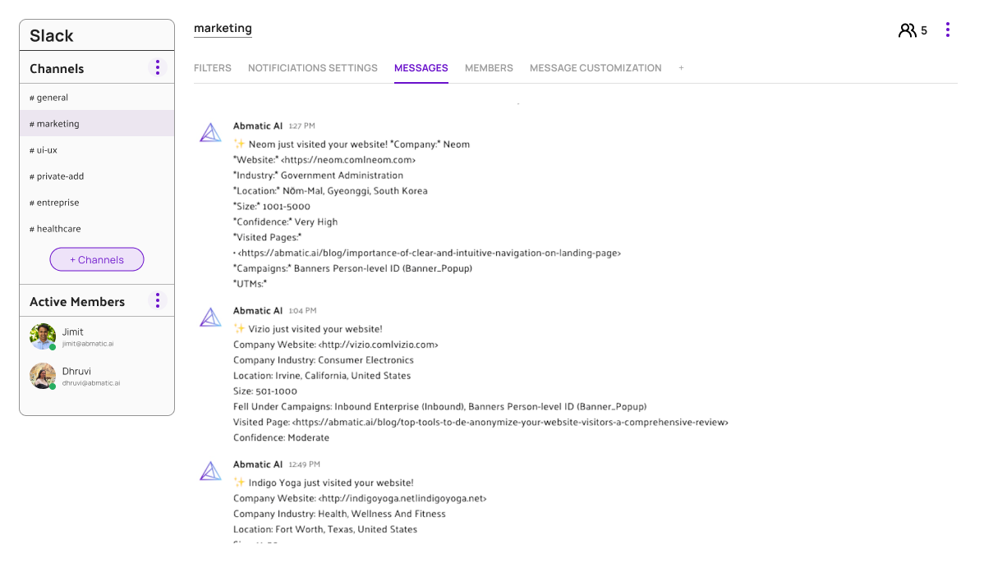
Task: Open the Channels options kebab menu
Action: click(157, 67)
